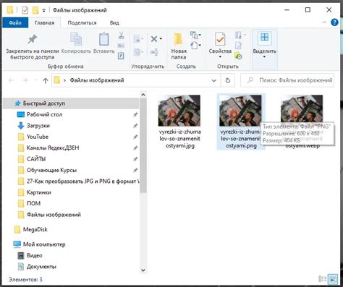Click the Forward navigation arrow
The width and height of the screenshot is (343, 287).
point(25,80)
